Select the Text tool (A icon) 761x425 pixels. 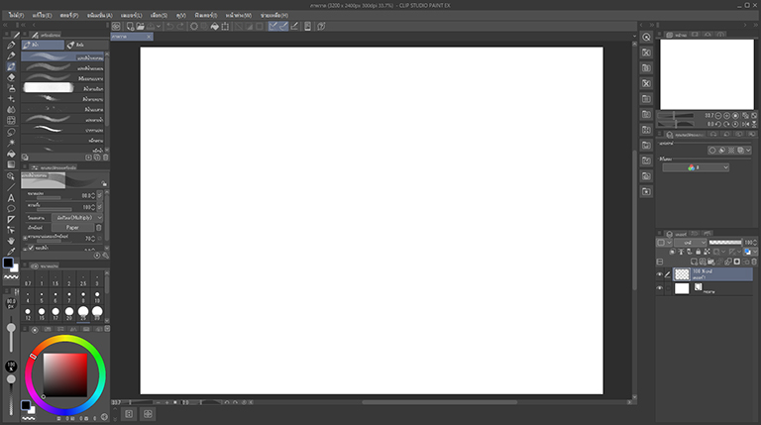(11, 197)
